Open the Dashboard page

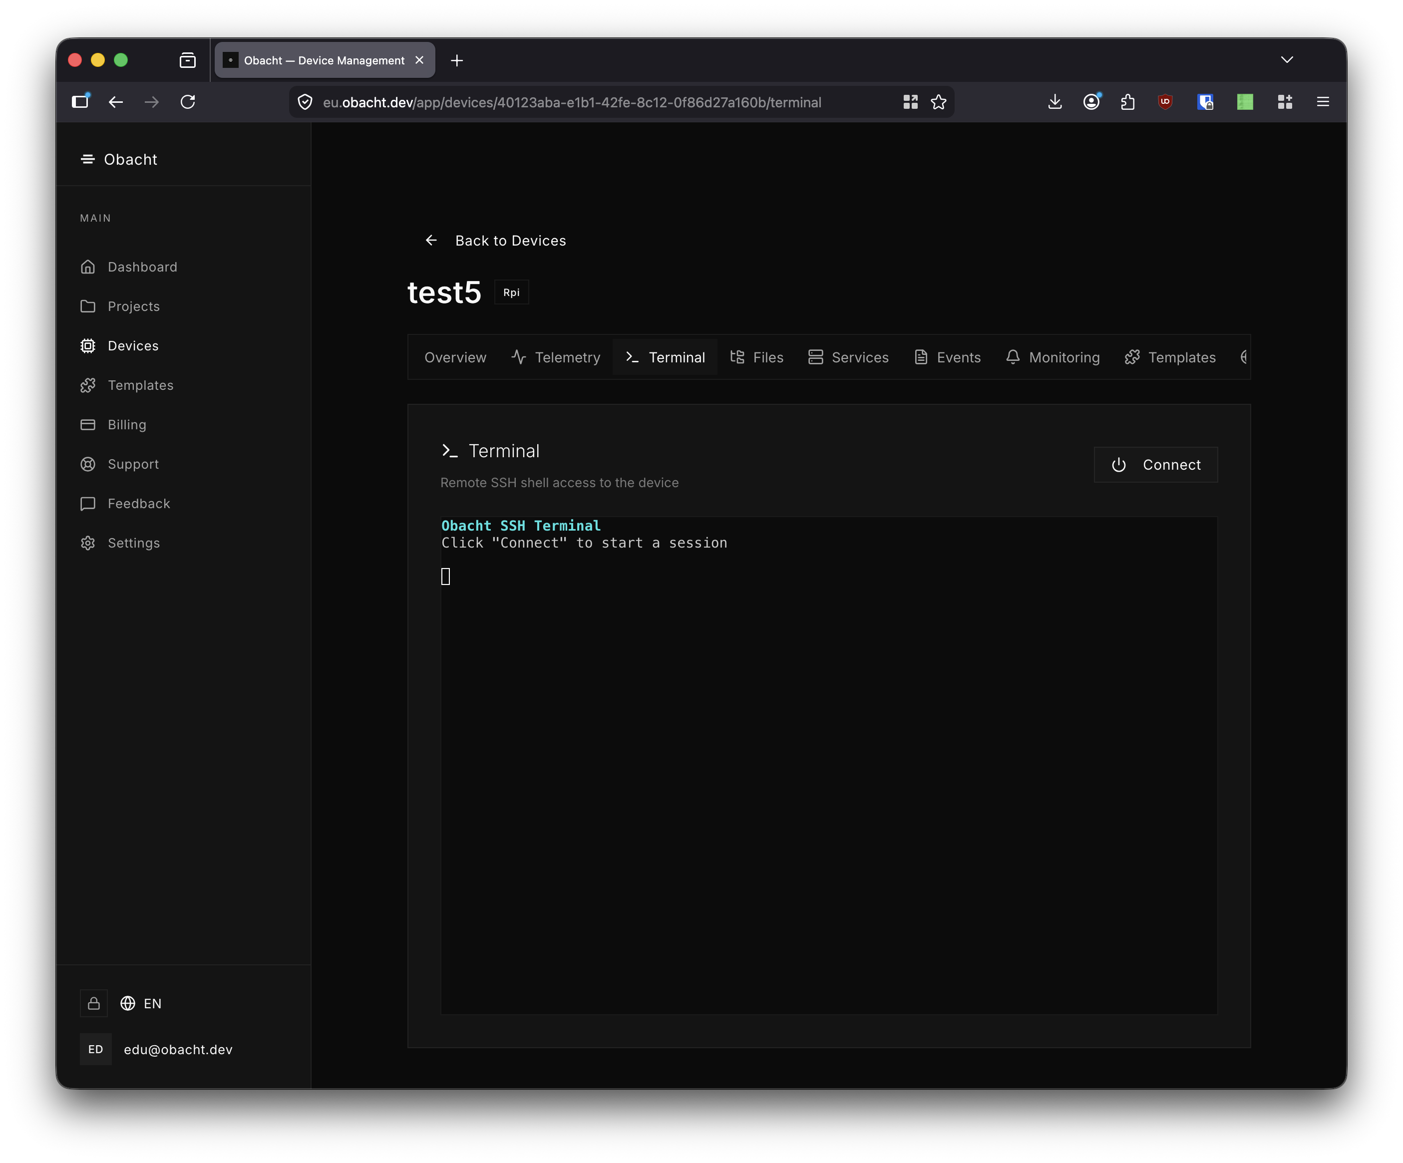pyautogui.click(x=129, y=267)
